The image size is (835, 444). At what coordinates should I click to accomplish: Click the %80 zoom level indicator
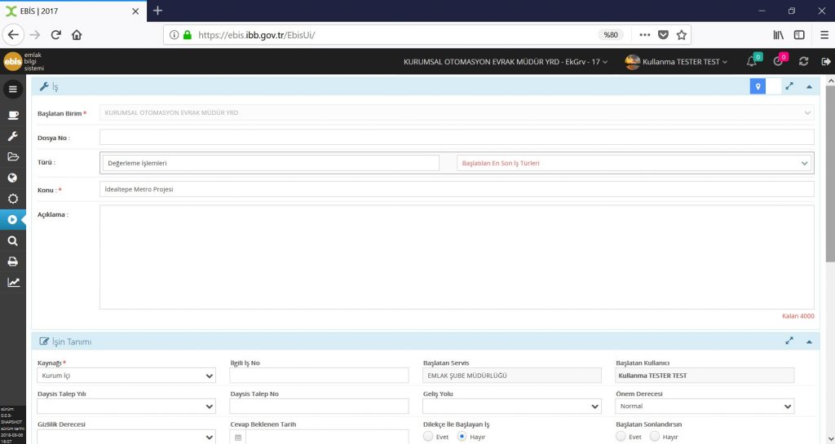(x=611, y=35)
